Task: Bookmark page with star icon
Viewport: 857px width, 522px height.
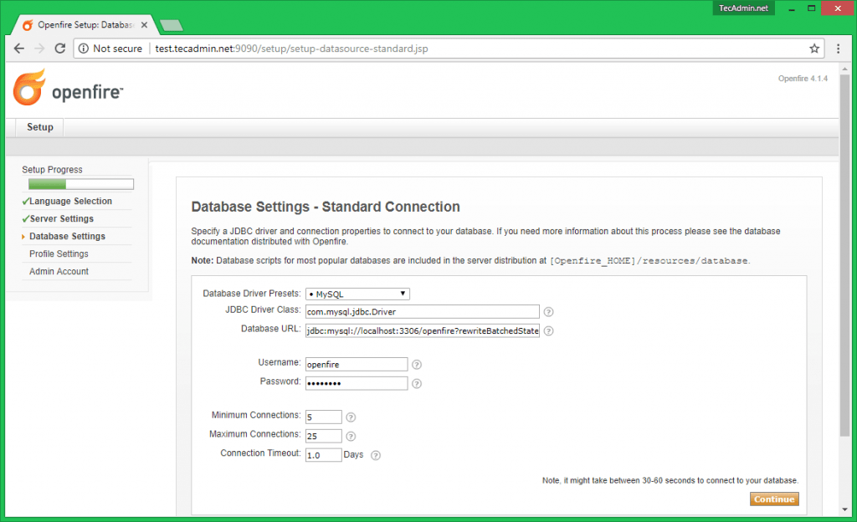Action: click(x=814, y=49)
